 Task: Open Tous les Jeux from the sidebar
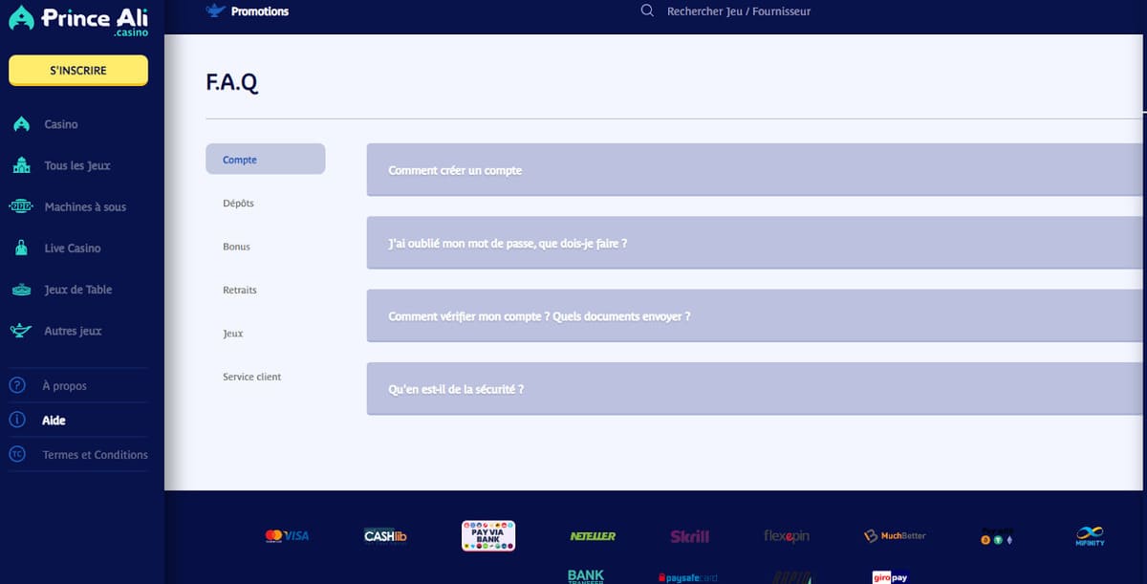click(x=19, y=165)
